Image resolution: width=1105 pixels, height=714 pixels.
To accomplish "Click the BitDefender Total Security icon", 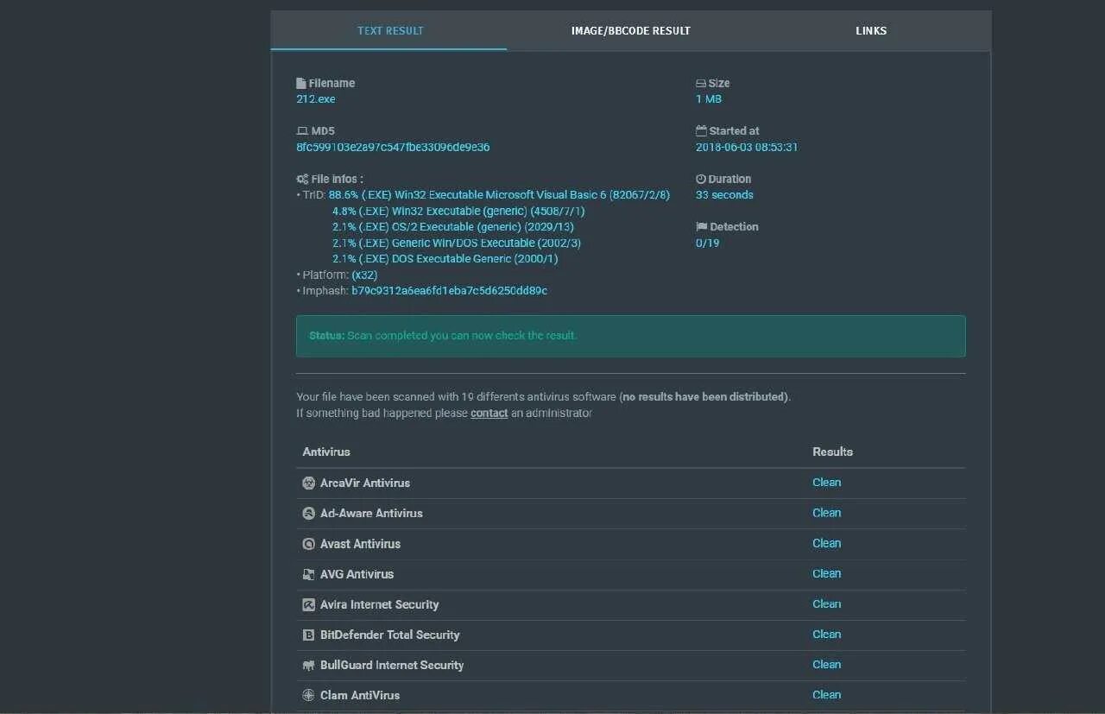I will pyautogui.click(x=308, y=635).
